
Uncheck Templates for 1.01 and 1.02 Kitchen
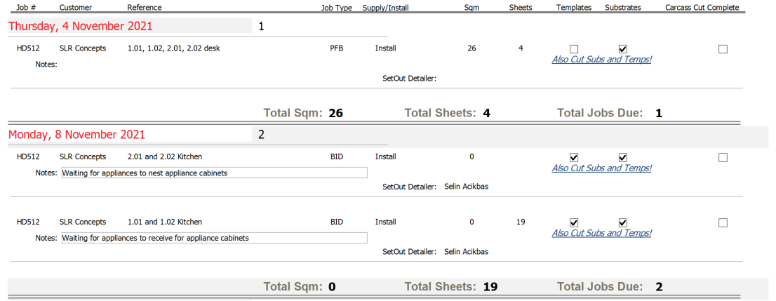[574, 222]
